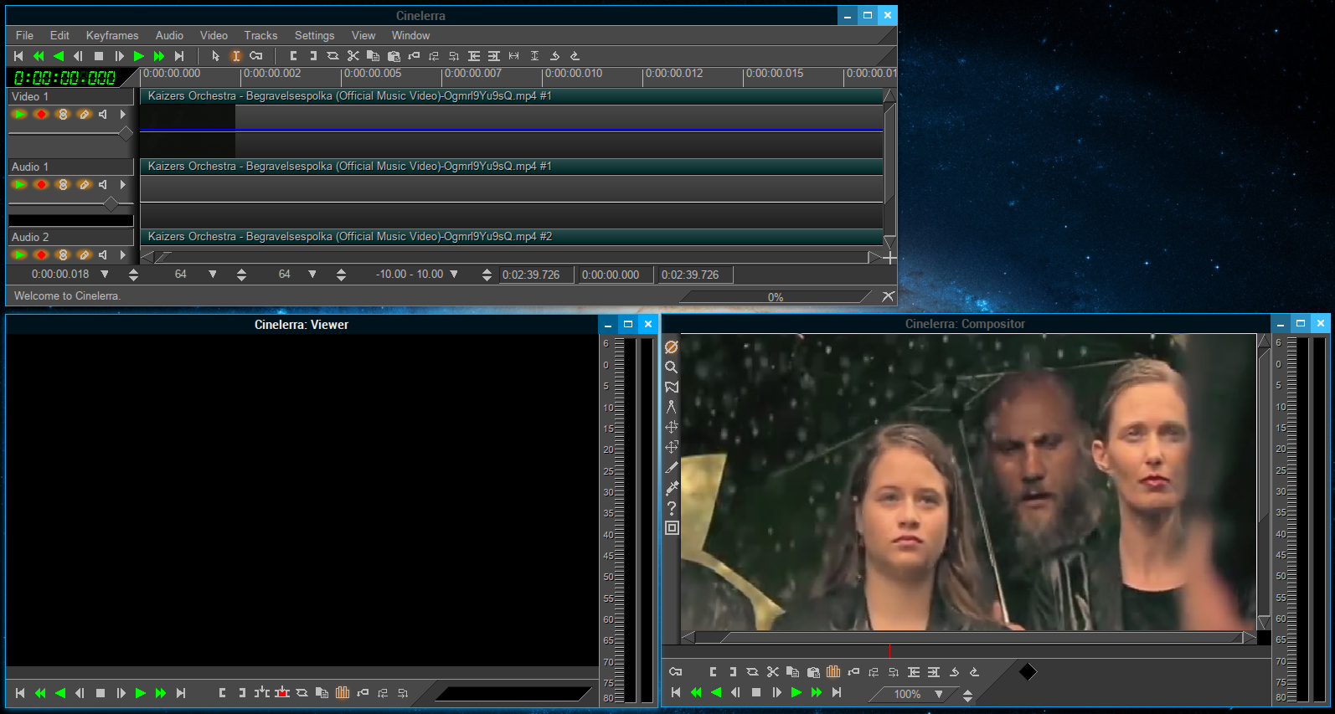The image size is (1335, 714).
Task: Select the crop tool in Compositor
Action: tap(672, 467)
